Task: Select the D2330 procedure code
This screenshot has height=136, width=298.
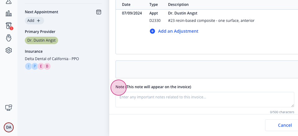Action: pos(155,21)
